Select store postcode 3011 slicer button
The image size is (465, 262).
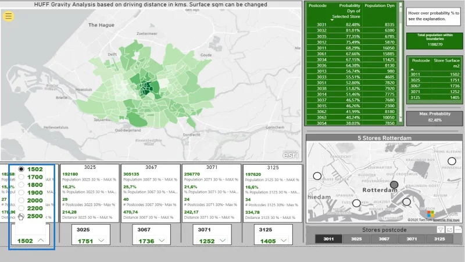[x=328, y=239]
